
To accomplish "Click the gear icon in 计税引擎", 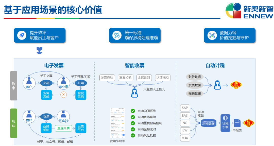I will (225, 118).
